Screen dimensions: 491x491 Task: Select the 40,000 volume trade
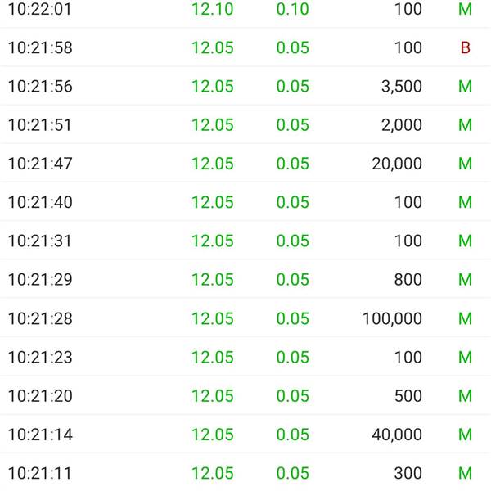(x=397, y=435)
